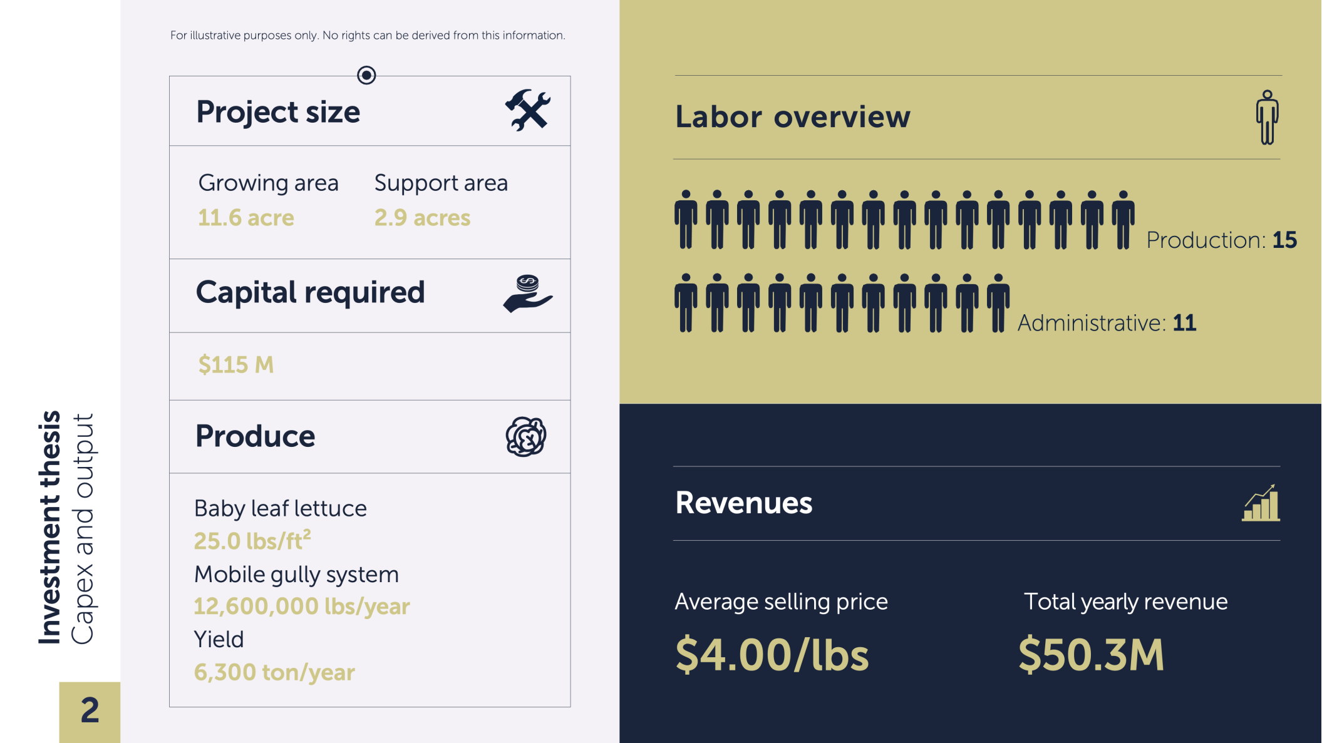The height and width of the screenshot is (743, 1322).
Task: Click the lettuce produce icon
Action: [526, 437]
